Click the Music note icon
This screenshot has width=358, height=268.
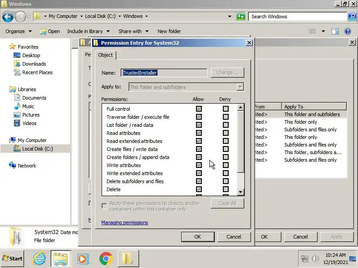(x=17, y=106)
